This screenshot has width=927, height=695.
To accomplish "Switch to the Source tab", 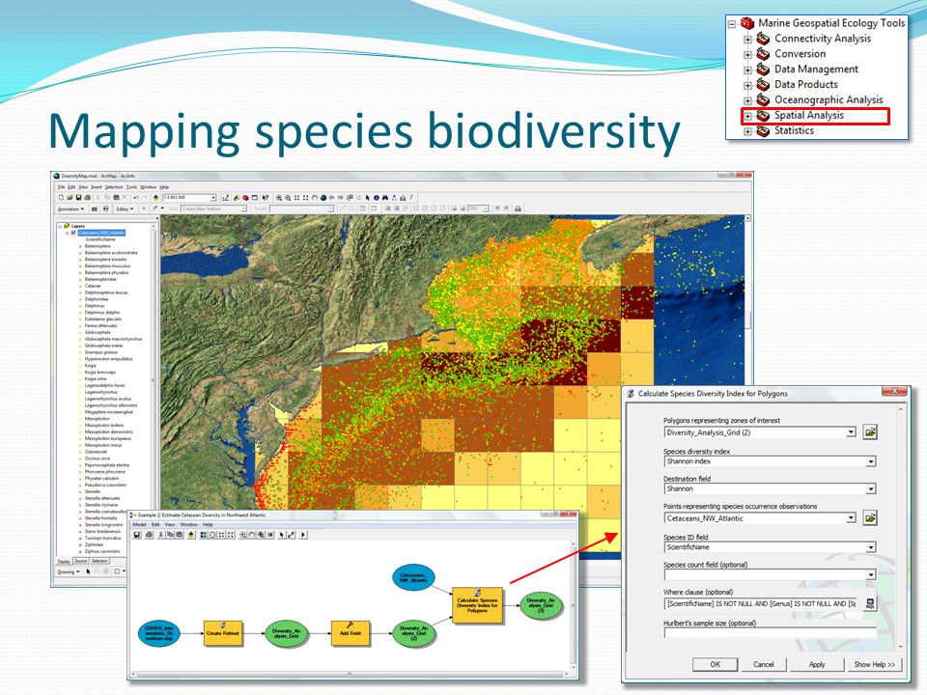I will tap(81, 561).
